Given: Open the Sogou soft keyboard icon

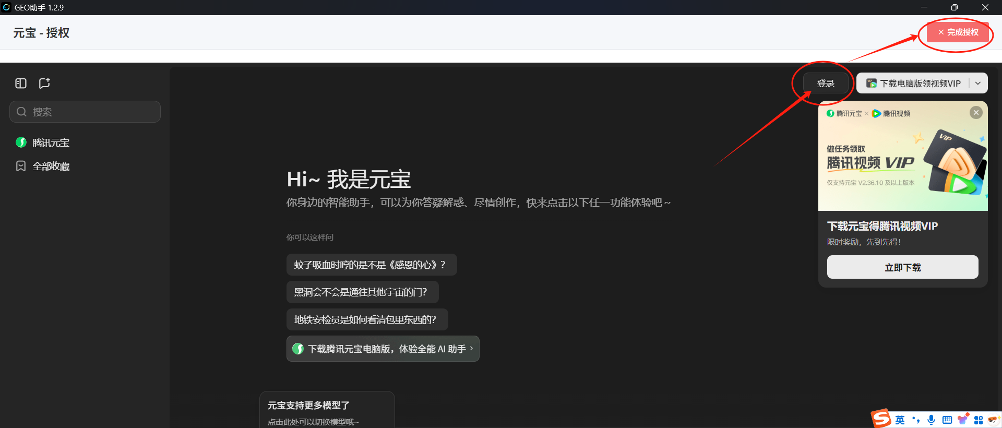Looking at the screenshot, I should coord(947,420).
